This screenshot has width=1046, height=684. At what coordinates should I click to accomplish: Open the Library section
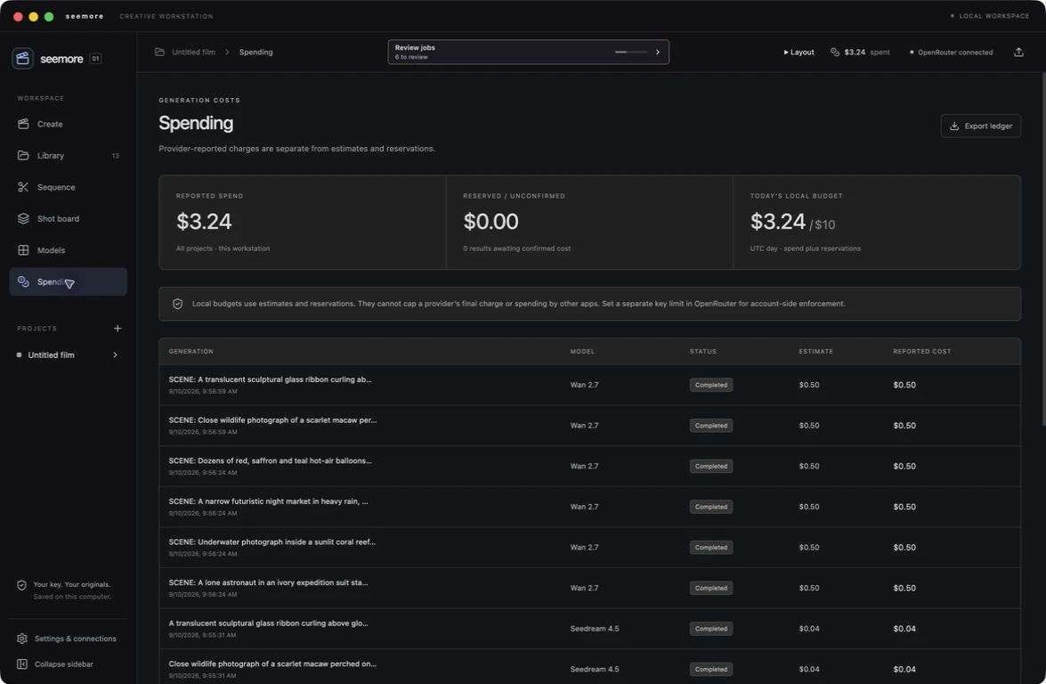coord(68,156)
